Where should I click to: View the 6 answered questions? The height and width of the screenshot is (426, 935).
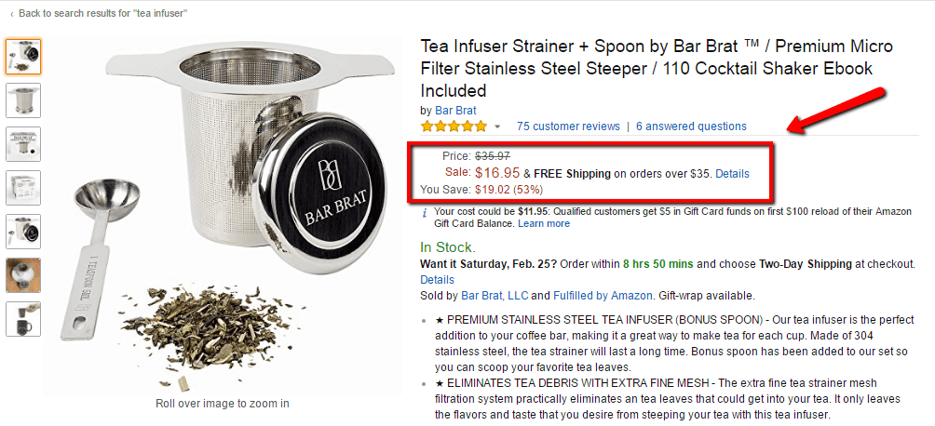click(x=691, y=126)
